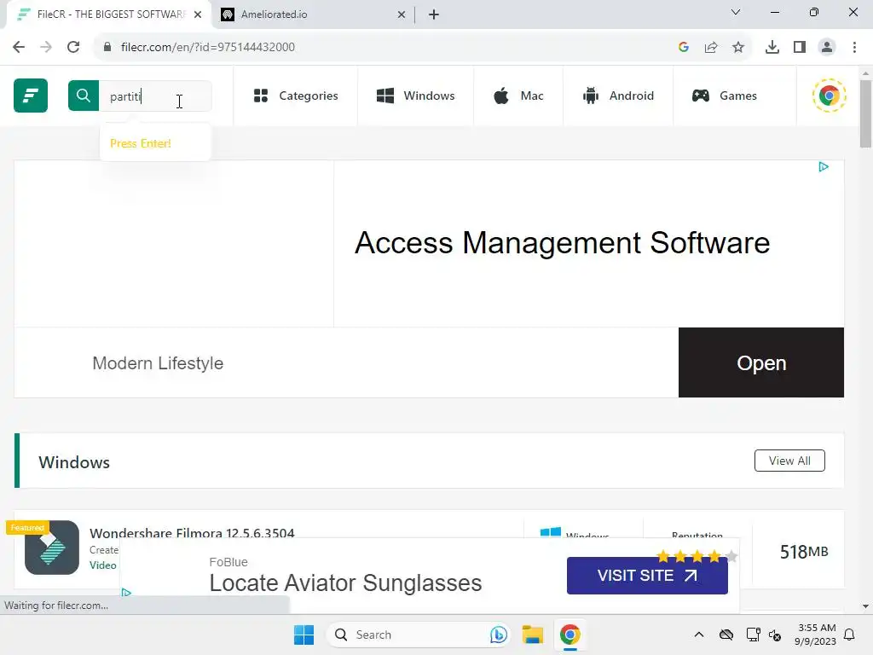Open Chrome three-dot menu

[x=854, y=47]
